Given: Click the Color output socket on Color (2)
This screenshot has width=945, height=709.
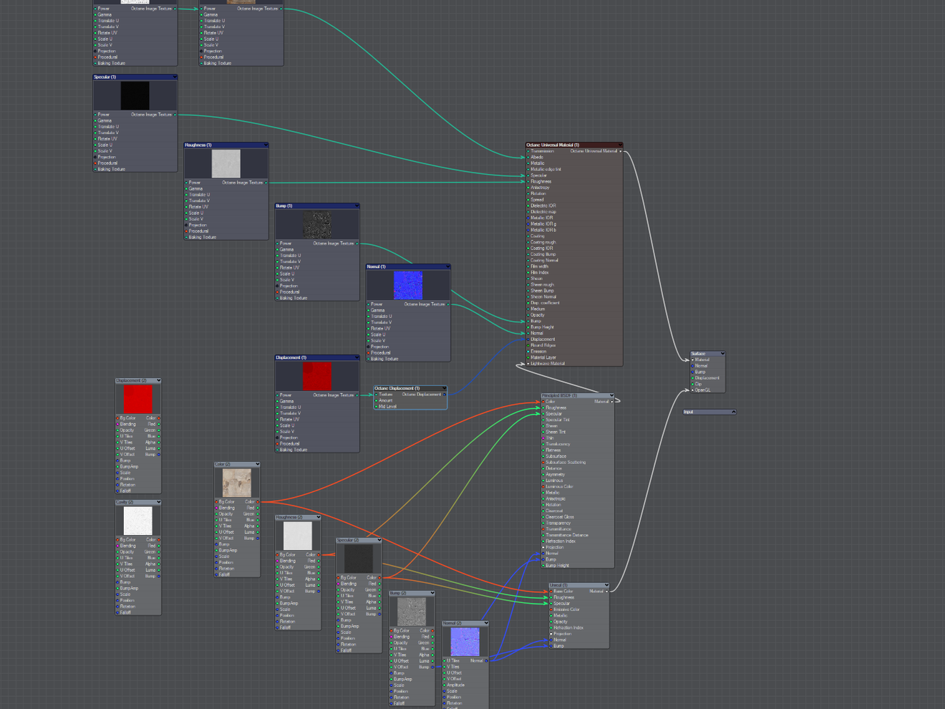Looking at the screenshot, I should tap(257, 501).
